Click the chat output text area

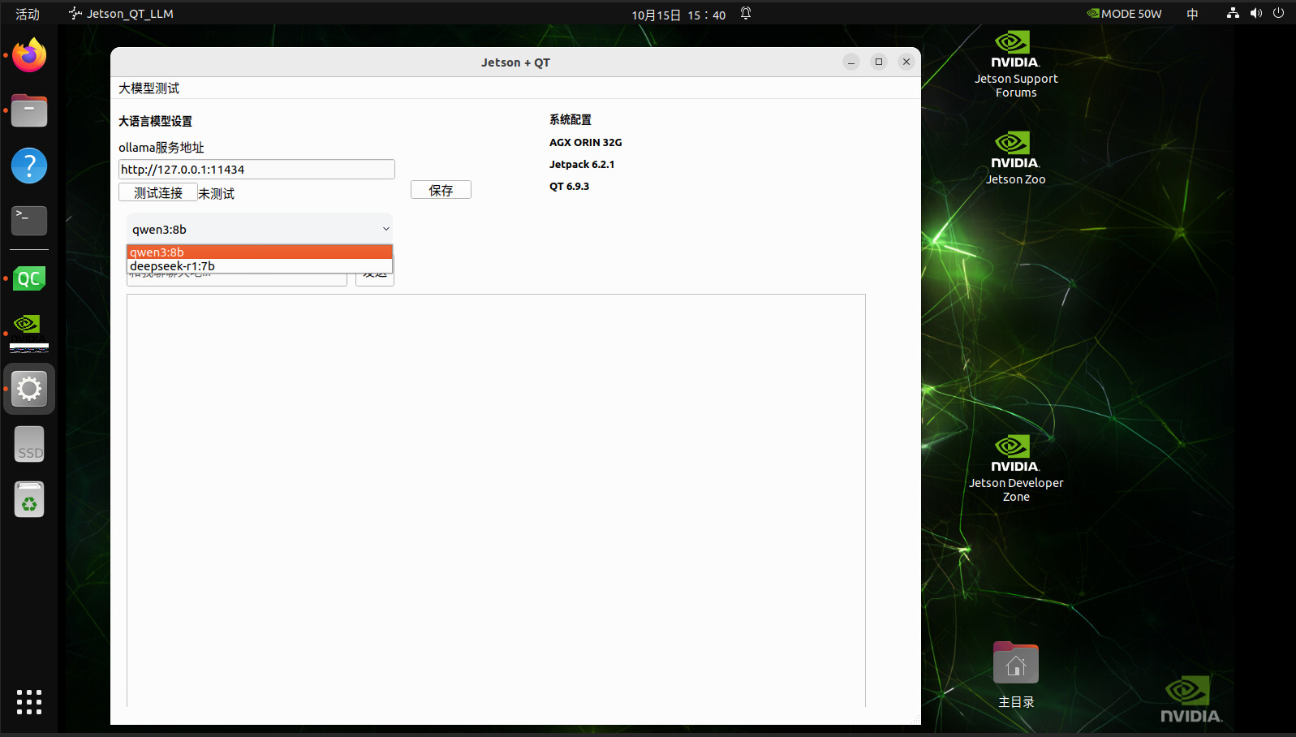[x=496, y=501]
